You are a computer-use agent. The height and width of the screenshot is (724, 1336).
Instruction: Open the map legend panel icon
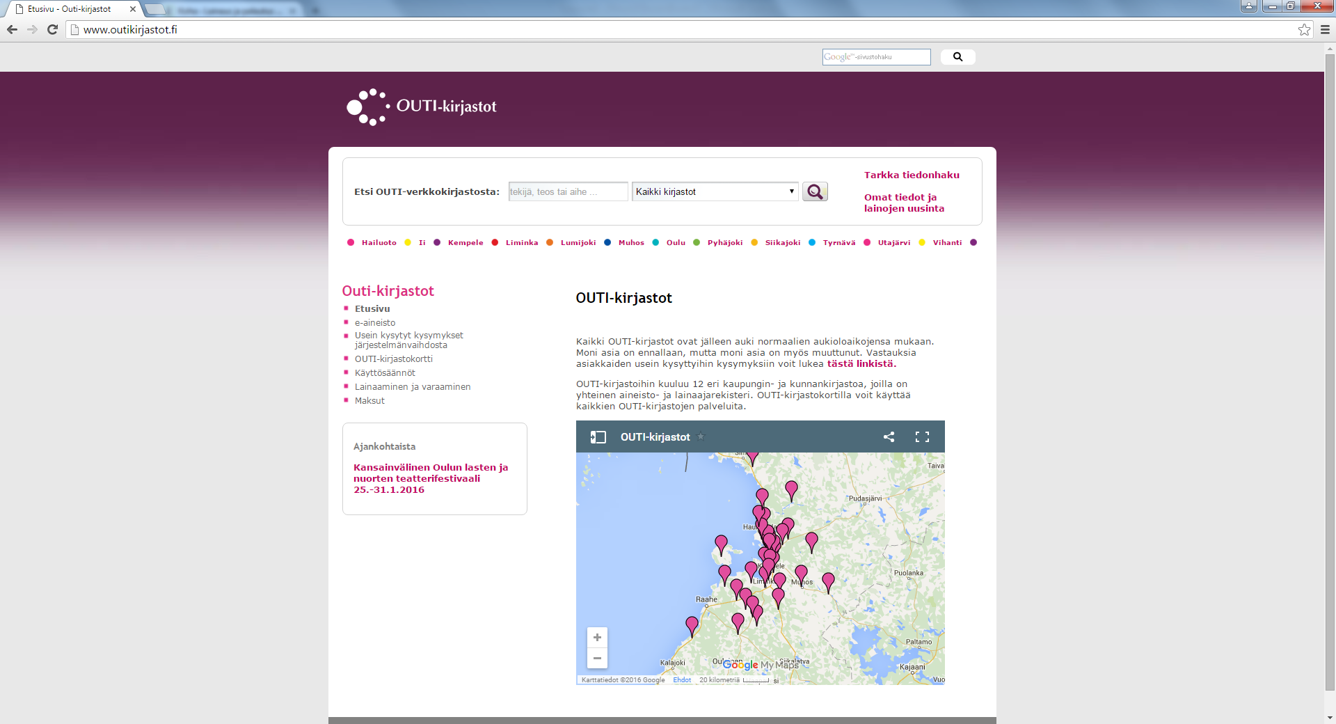598,436
